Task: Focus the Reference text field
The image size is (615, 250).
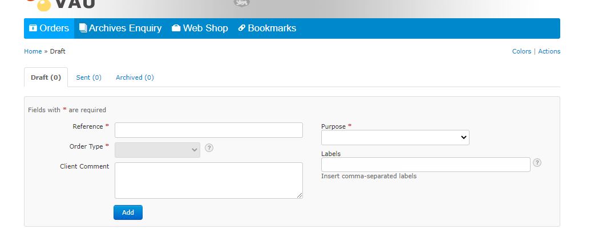Action: click(x=208, y=130)
